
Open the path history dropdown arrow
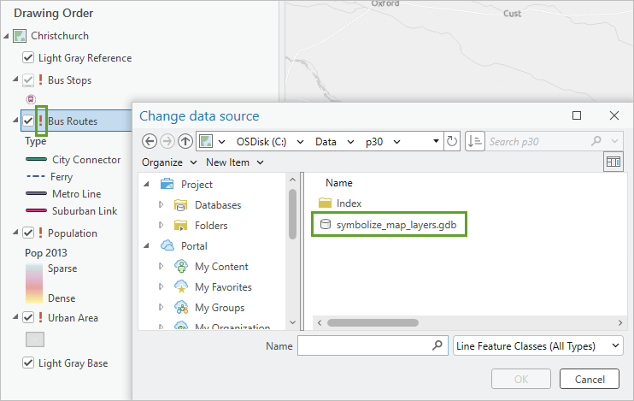pyautogui.click(x=436, y=141)
